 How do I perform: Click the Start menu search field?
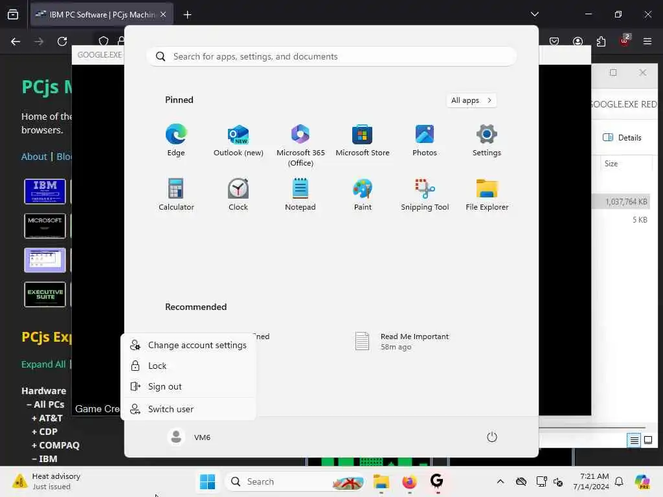[331, 56]
